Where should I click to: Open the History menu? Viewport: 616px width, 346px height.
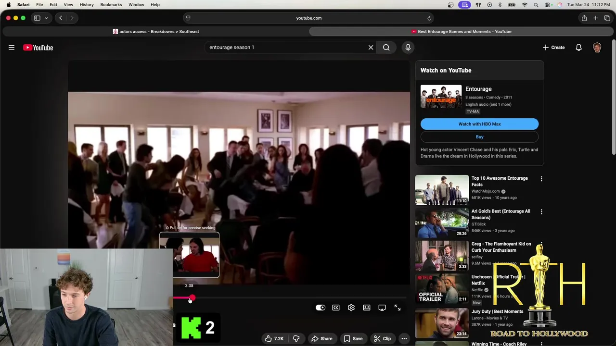(87, 5)
